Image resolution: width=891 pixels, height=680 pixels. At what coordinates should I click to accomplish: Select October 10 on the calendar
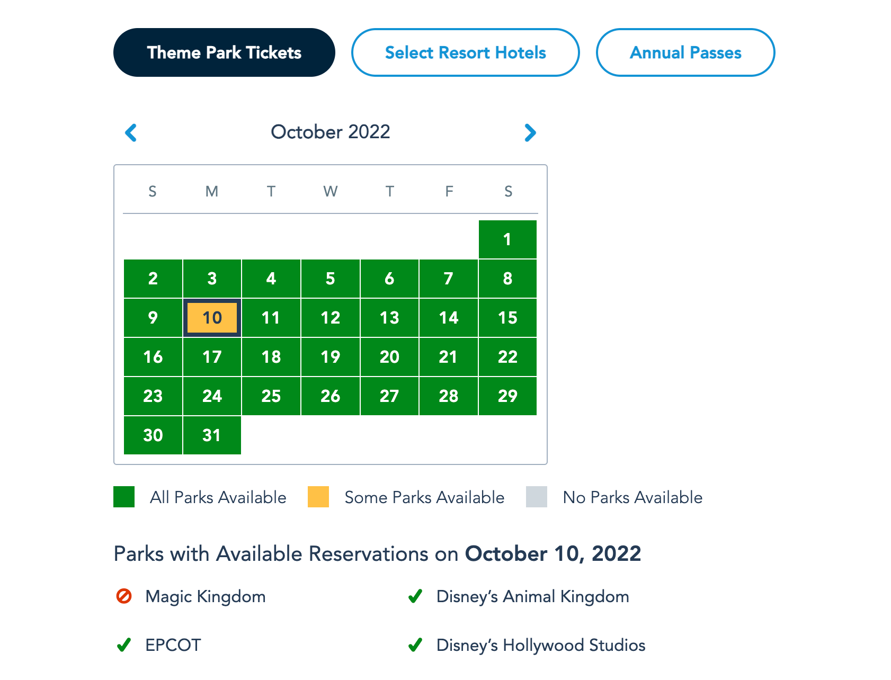click(212, 318)
